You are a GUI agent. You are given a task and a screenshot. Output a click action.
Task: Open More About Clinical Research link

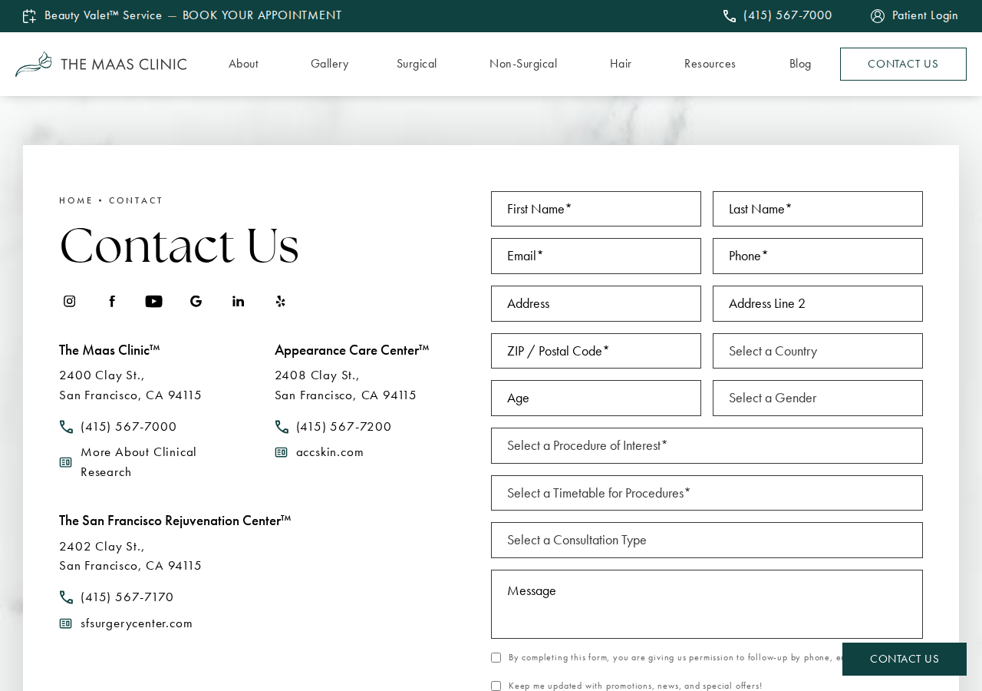click(x=138, y=462)
